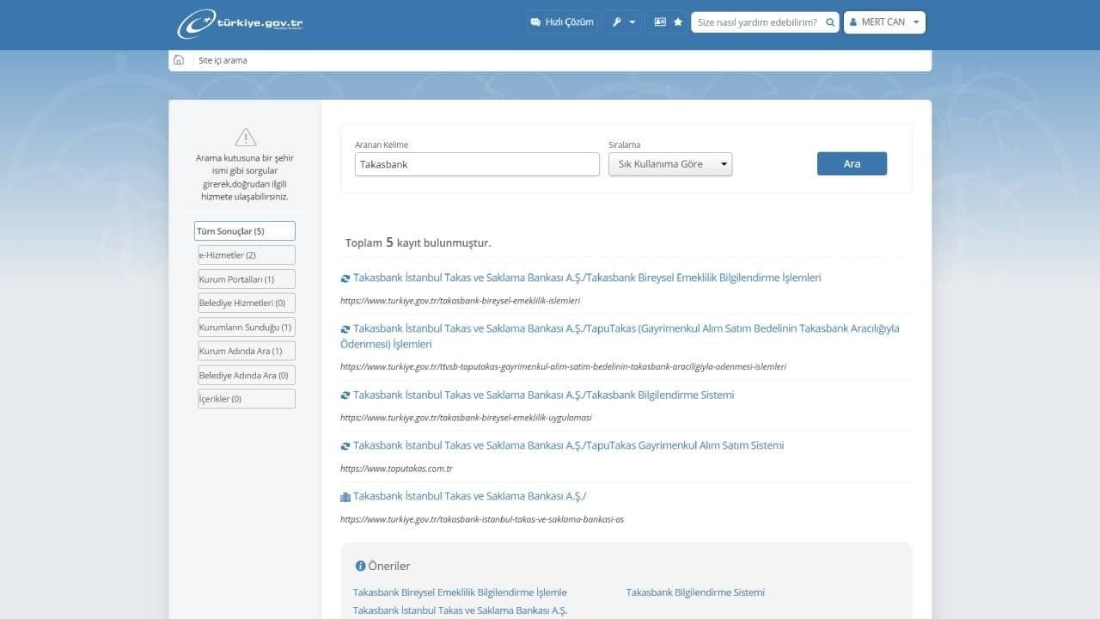Select the Tüm Sonuçlar (5) filter
Viewport: 1100px width, 619px height.
click(245, 231)
